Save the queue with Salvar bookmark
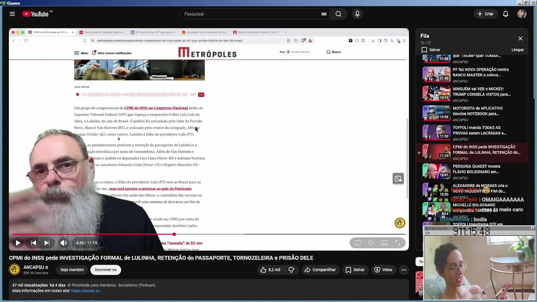 (x=431, y=50)
